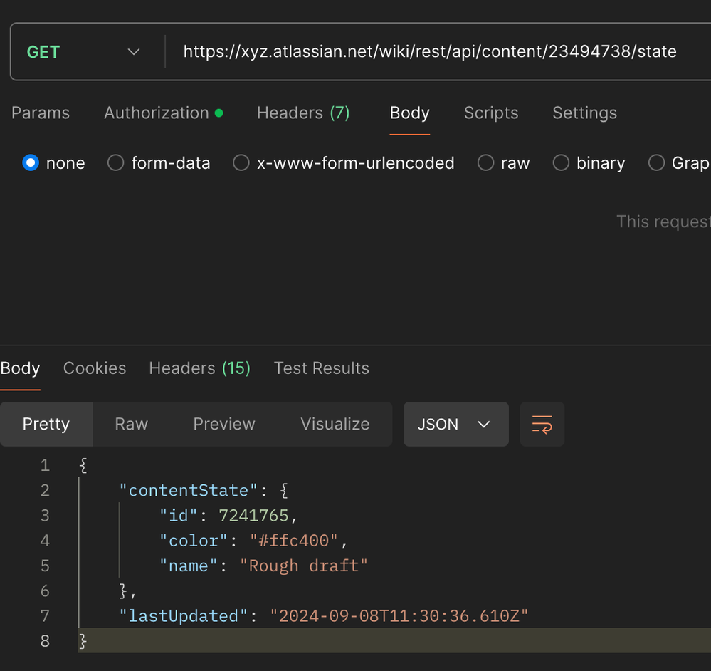Select the request Body tab
Screen dimensions: 711x671
[409, 113]
